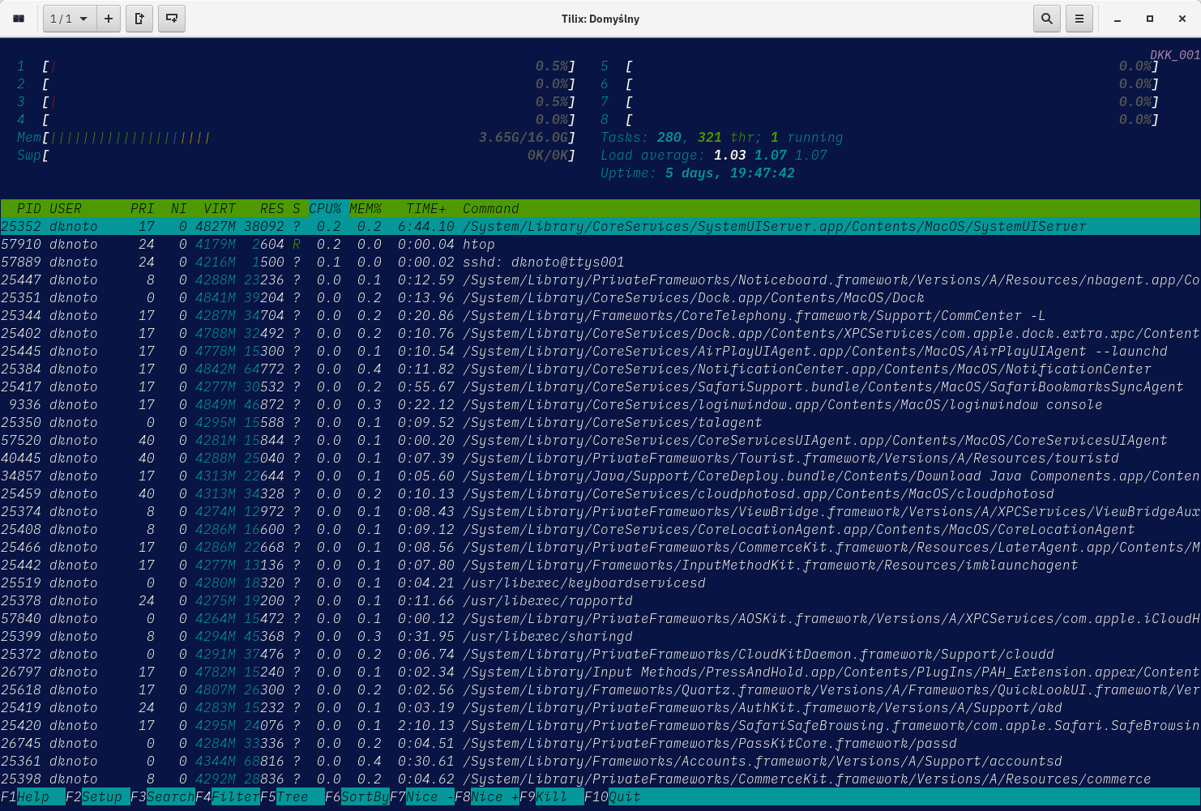
Task: Sort by TIME+ column header
Action: click(x=426, y=208)
